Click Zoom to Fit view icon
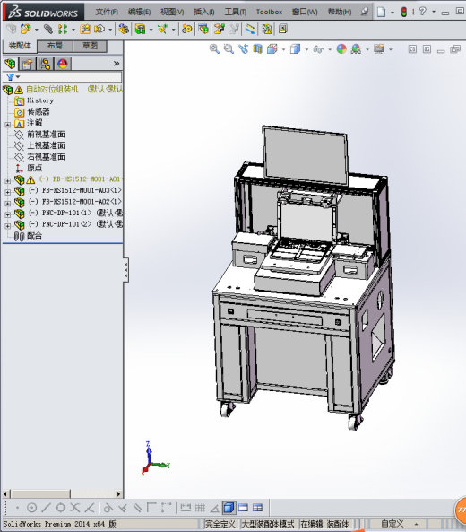This screenshot has width=466, height=532. coord(214,49)
